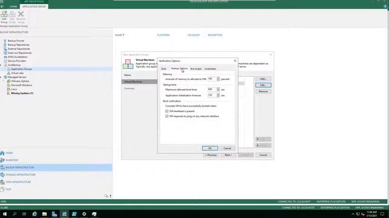
Task: Switch to the Startup Options tab
Action: tap(179, 68)
